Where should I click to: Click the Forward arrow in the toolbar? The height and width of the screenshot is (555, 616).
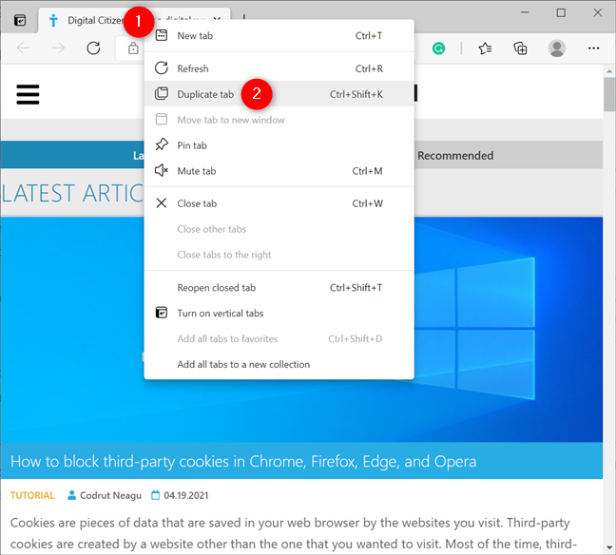tap(58, 48)
